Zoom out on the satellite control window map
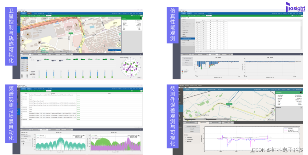The height and width of the screenshot is (155, 308). 120,43
